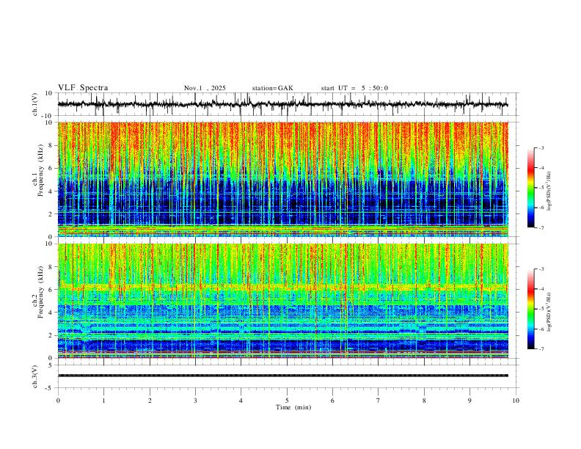Click inside the ch.1 spectrogram panel

click(282, 179)
